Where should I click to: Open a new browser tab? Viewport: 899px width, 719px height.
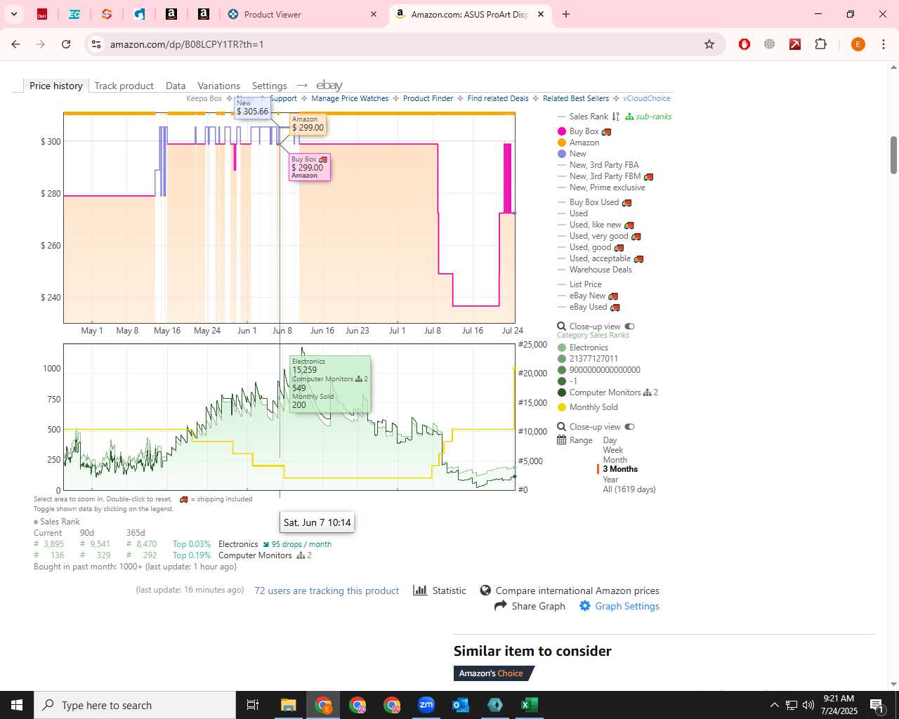pyautogui.click(x=566, y=14)
